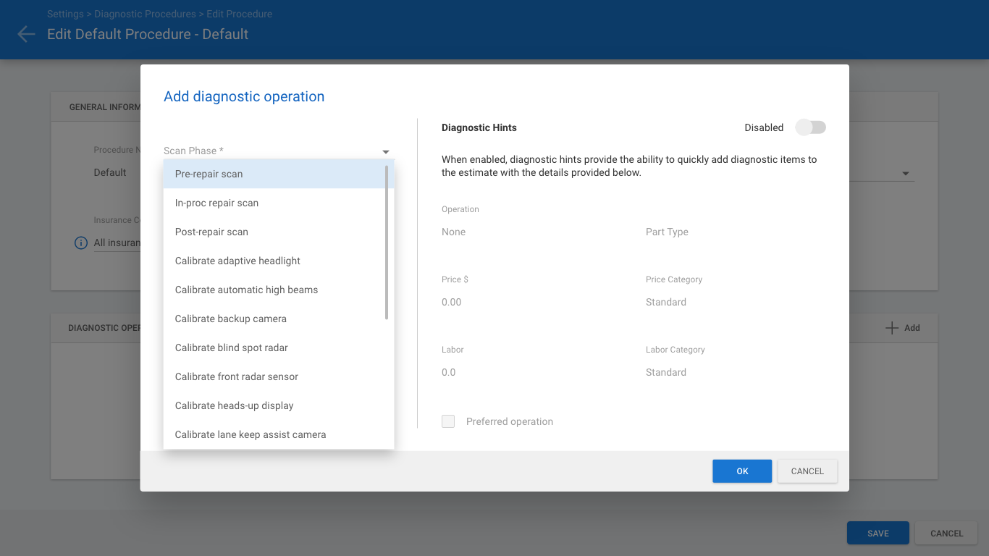989x556 pixels.
Task: Click the dropdown list scrollbar
Action: coord(387,243)
